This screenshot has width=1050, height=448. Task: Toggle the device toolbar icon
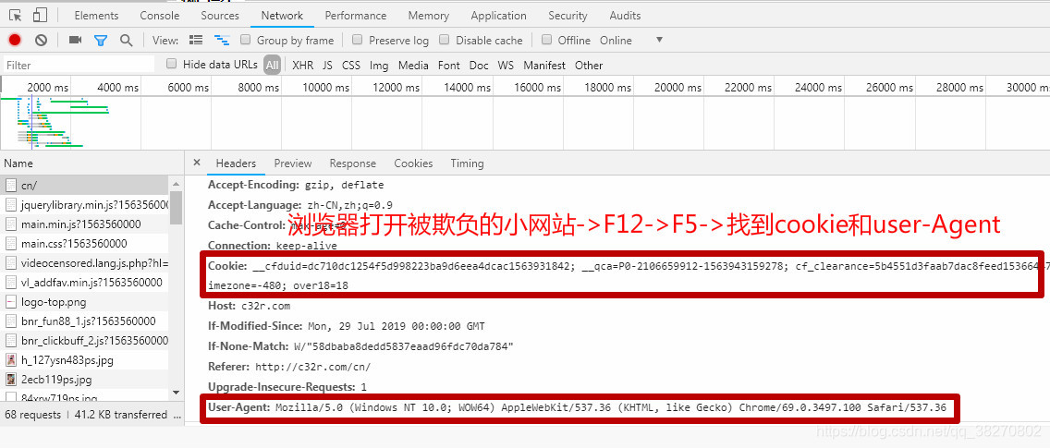pos(40,16)
